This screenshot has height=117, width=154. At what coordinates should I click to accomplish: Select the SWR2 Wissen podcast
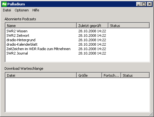pos(17,31)
